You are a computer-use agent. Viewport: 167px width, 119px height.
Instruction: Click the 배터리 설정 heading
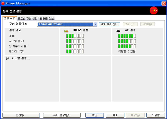(x=81, y=30)
